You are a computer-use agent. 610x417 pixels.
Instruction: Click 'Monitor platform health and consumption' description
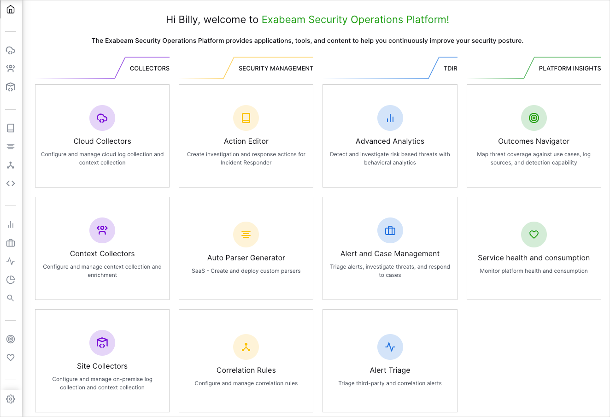[x=534, y=271]
